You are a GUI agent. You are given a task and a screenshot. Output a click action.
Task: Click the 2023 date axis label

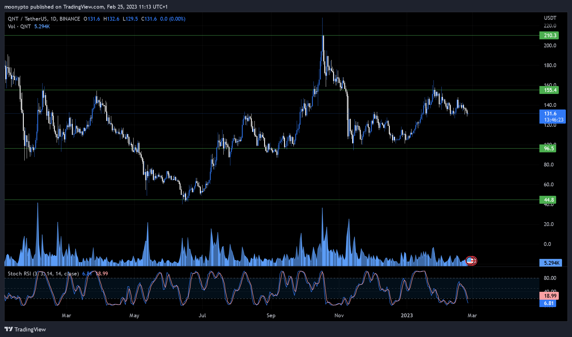tap(407, 316)
